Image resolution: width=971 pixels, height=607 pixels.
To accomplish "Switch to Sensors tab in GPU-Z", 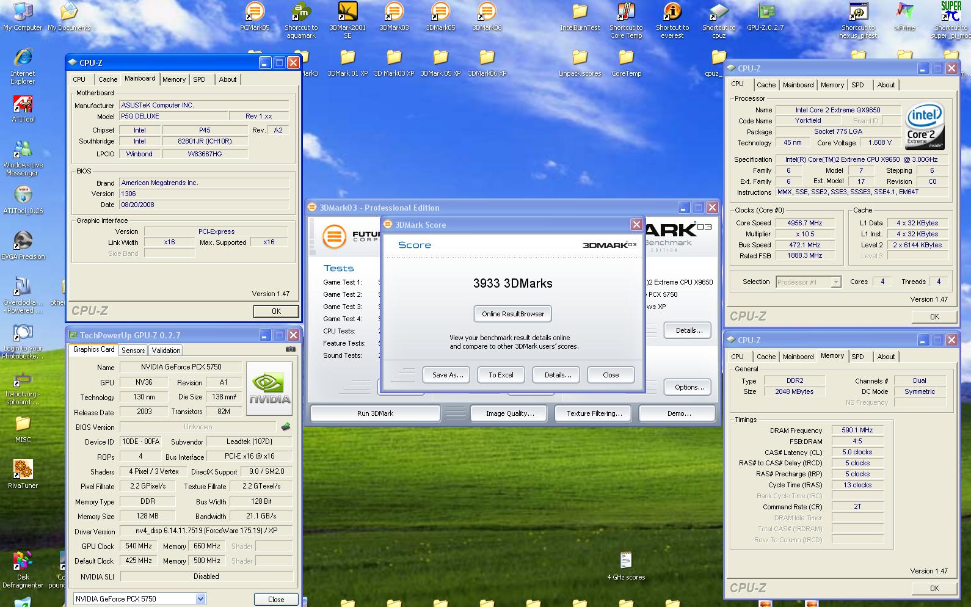I will point(133,351).
